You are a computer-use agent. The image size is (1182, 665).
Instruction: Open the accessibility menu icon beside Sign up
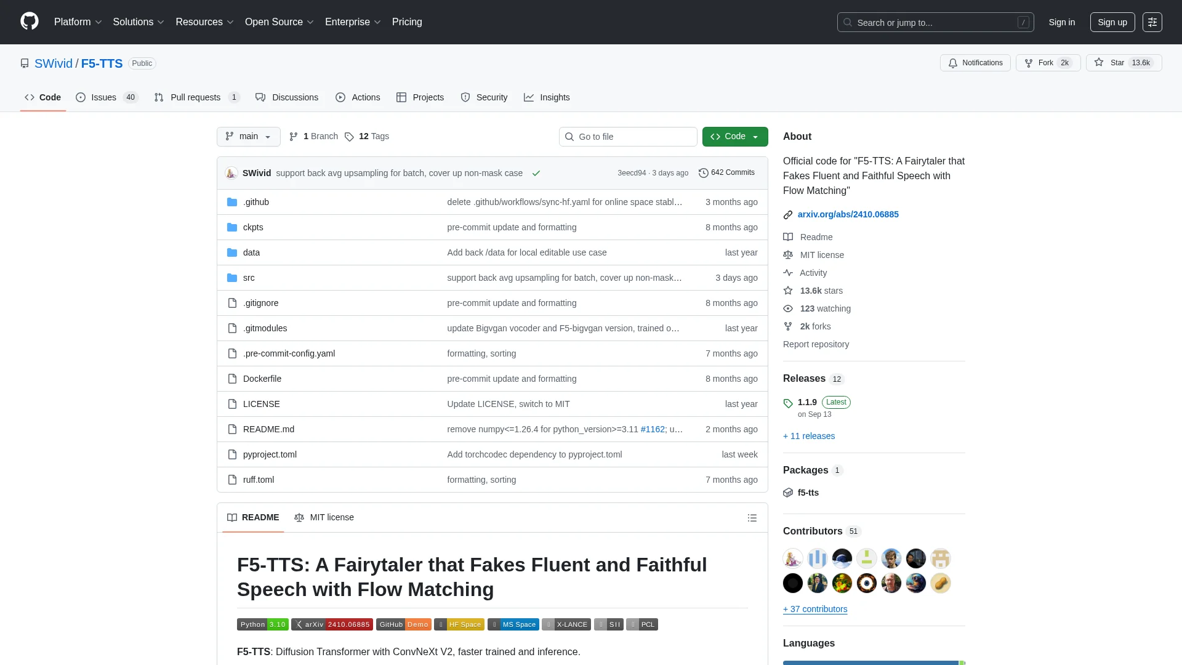1152,22
